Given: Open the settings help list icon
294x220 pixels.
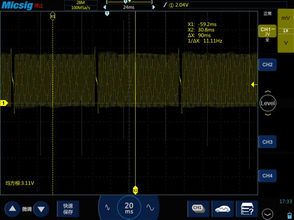Looking at the screenshot, I should click(x=247, y=209).
